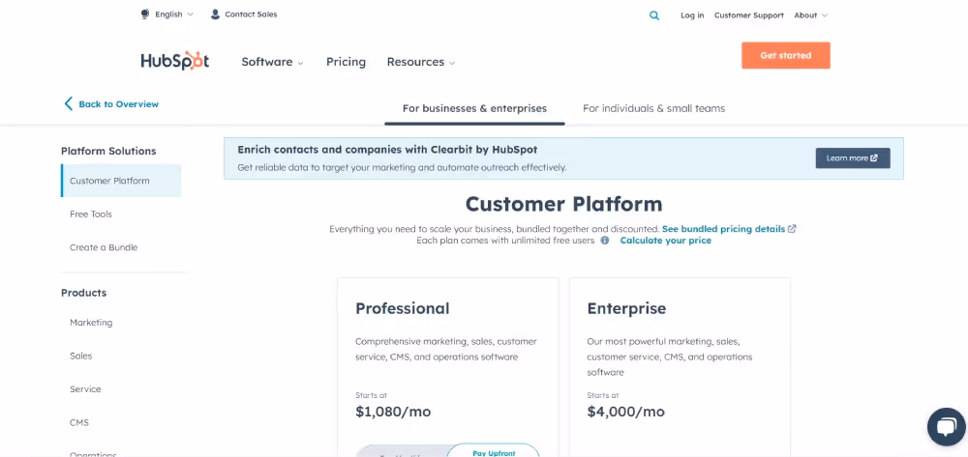Image resolution: width=968 pixels, height=457 pixels.
Task: Select the Pay Upfront billing toggle
Action: [494, 451]
